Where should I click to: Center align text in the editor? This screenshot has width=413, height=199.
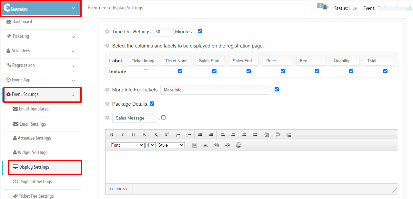(x=233, y=135)
